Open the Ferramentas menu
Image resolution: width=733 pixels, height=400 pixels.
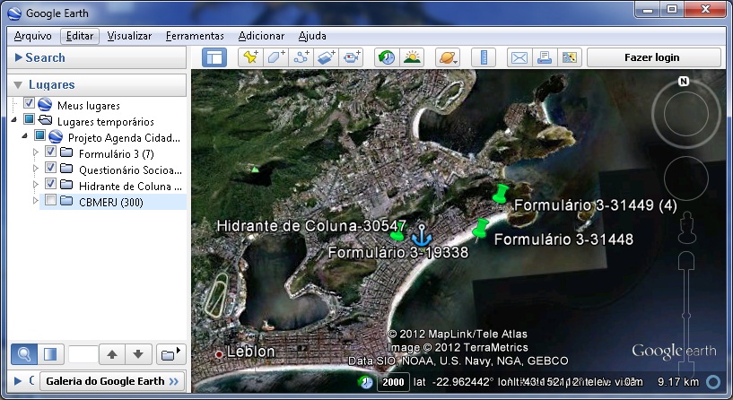[195, 36]
